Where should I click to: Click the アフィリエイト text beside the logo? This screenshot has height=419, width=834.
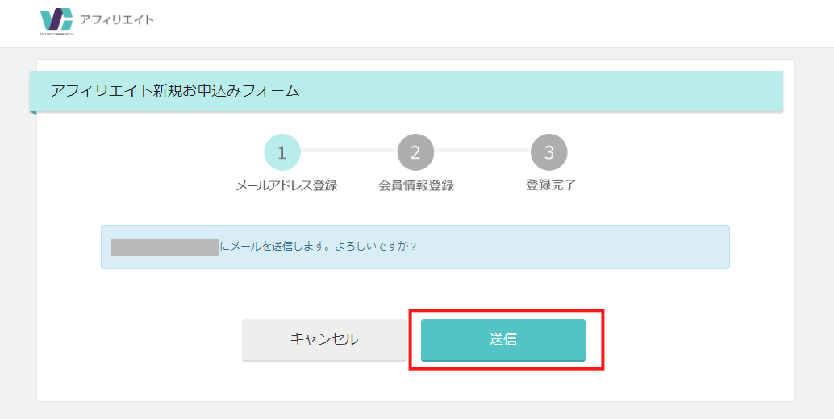coord(116,19)
